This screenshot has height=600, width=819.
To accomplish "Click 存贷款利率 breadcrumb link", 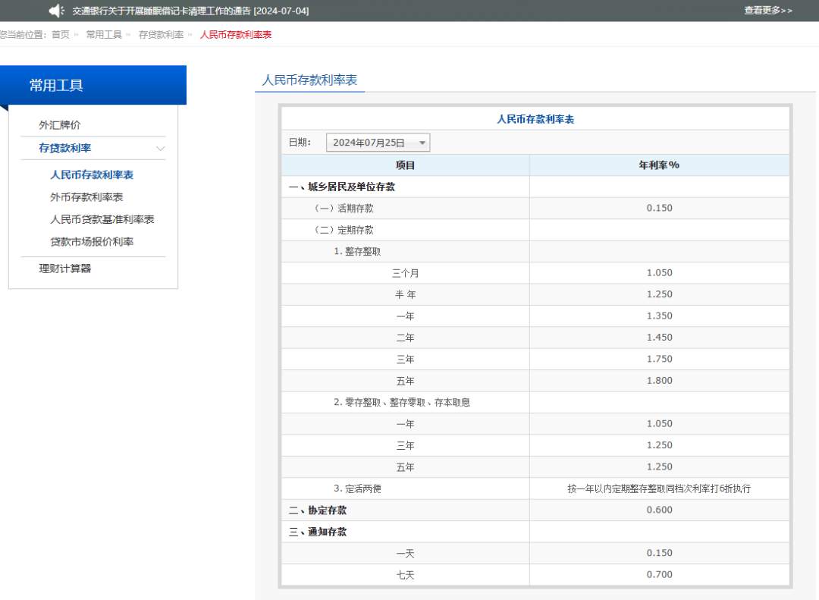I will coord(161,34).
